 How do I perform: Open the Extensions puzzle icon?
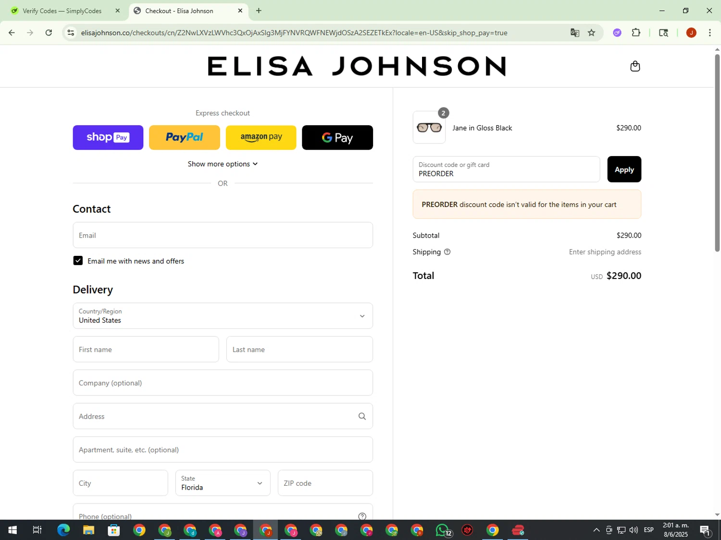click(636, 33)
